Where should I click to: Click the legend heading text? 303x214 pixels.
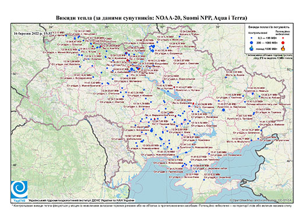[x=269, y=27]
